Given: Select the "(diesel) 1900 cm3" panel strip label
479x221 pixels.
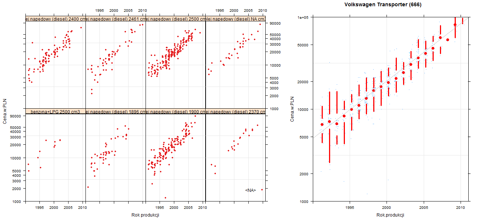Looking at the screenshot, I should (x=176, y=112).
